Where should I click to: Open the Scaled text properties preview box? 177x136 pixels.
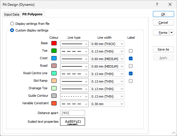[x=73, y=122]
